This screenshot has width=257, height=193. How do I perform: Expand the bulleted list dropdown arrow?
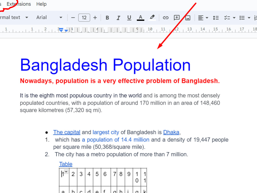click(249, 18)
